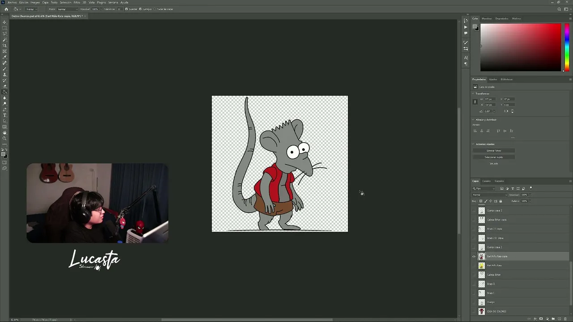Open the Archivo menu

[x=12, y=2]
